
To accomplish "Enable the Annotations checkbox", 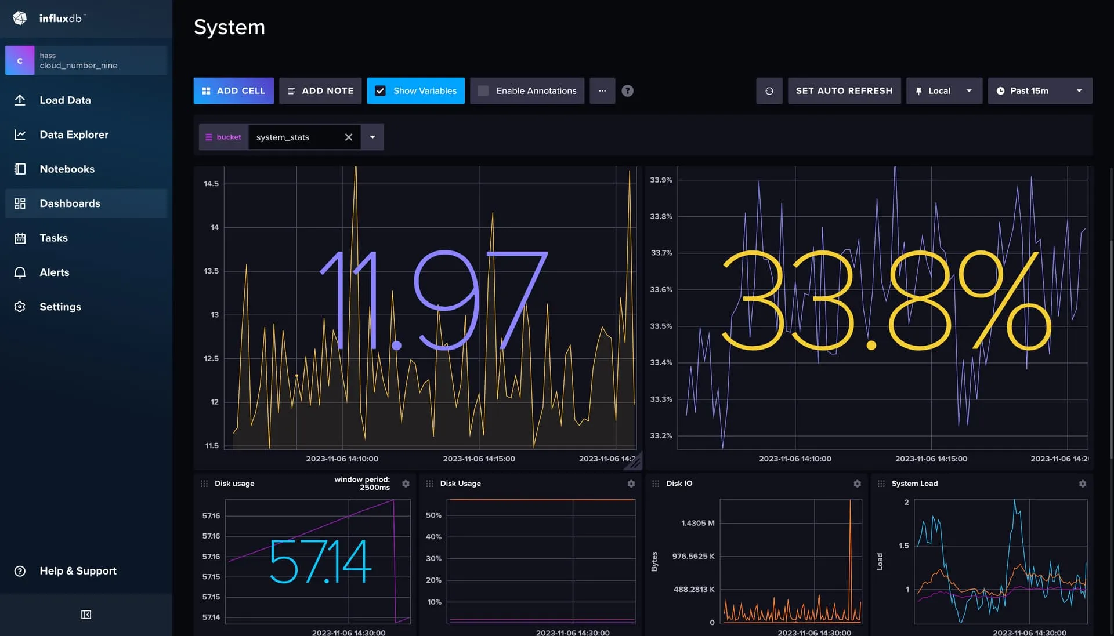I will [483, 90].
